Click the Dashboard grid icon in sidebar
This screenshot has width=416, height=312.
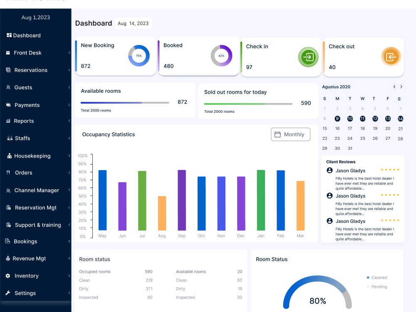(9, 35)
